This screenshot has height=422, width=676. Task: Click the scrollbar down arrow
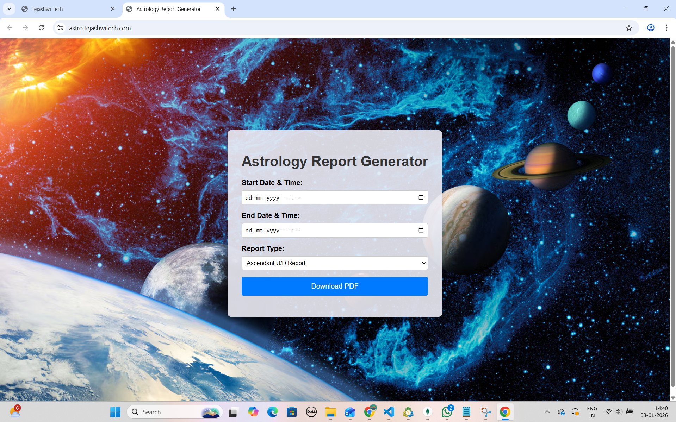(672, 399)
